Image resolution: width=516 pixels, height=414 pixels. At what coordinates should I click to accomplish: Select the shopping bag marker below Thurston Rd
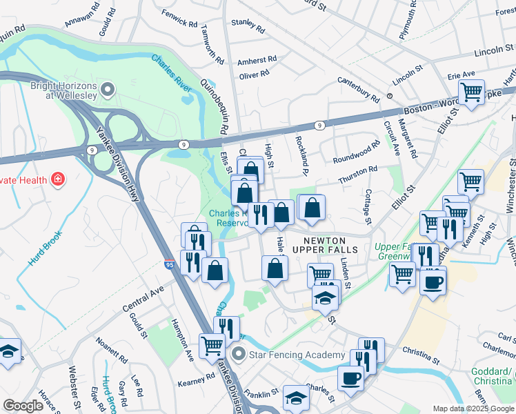coord(312,208)
